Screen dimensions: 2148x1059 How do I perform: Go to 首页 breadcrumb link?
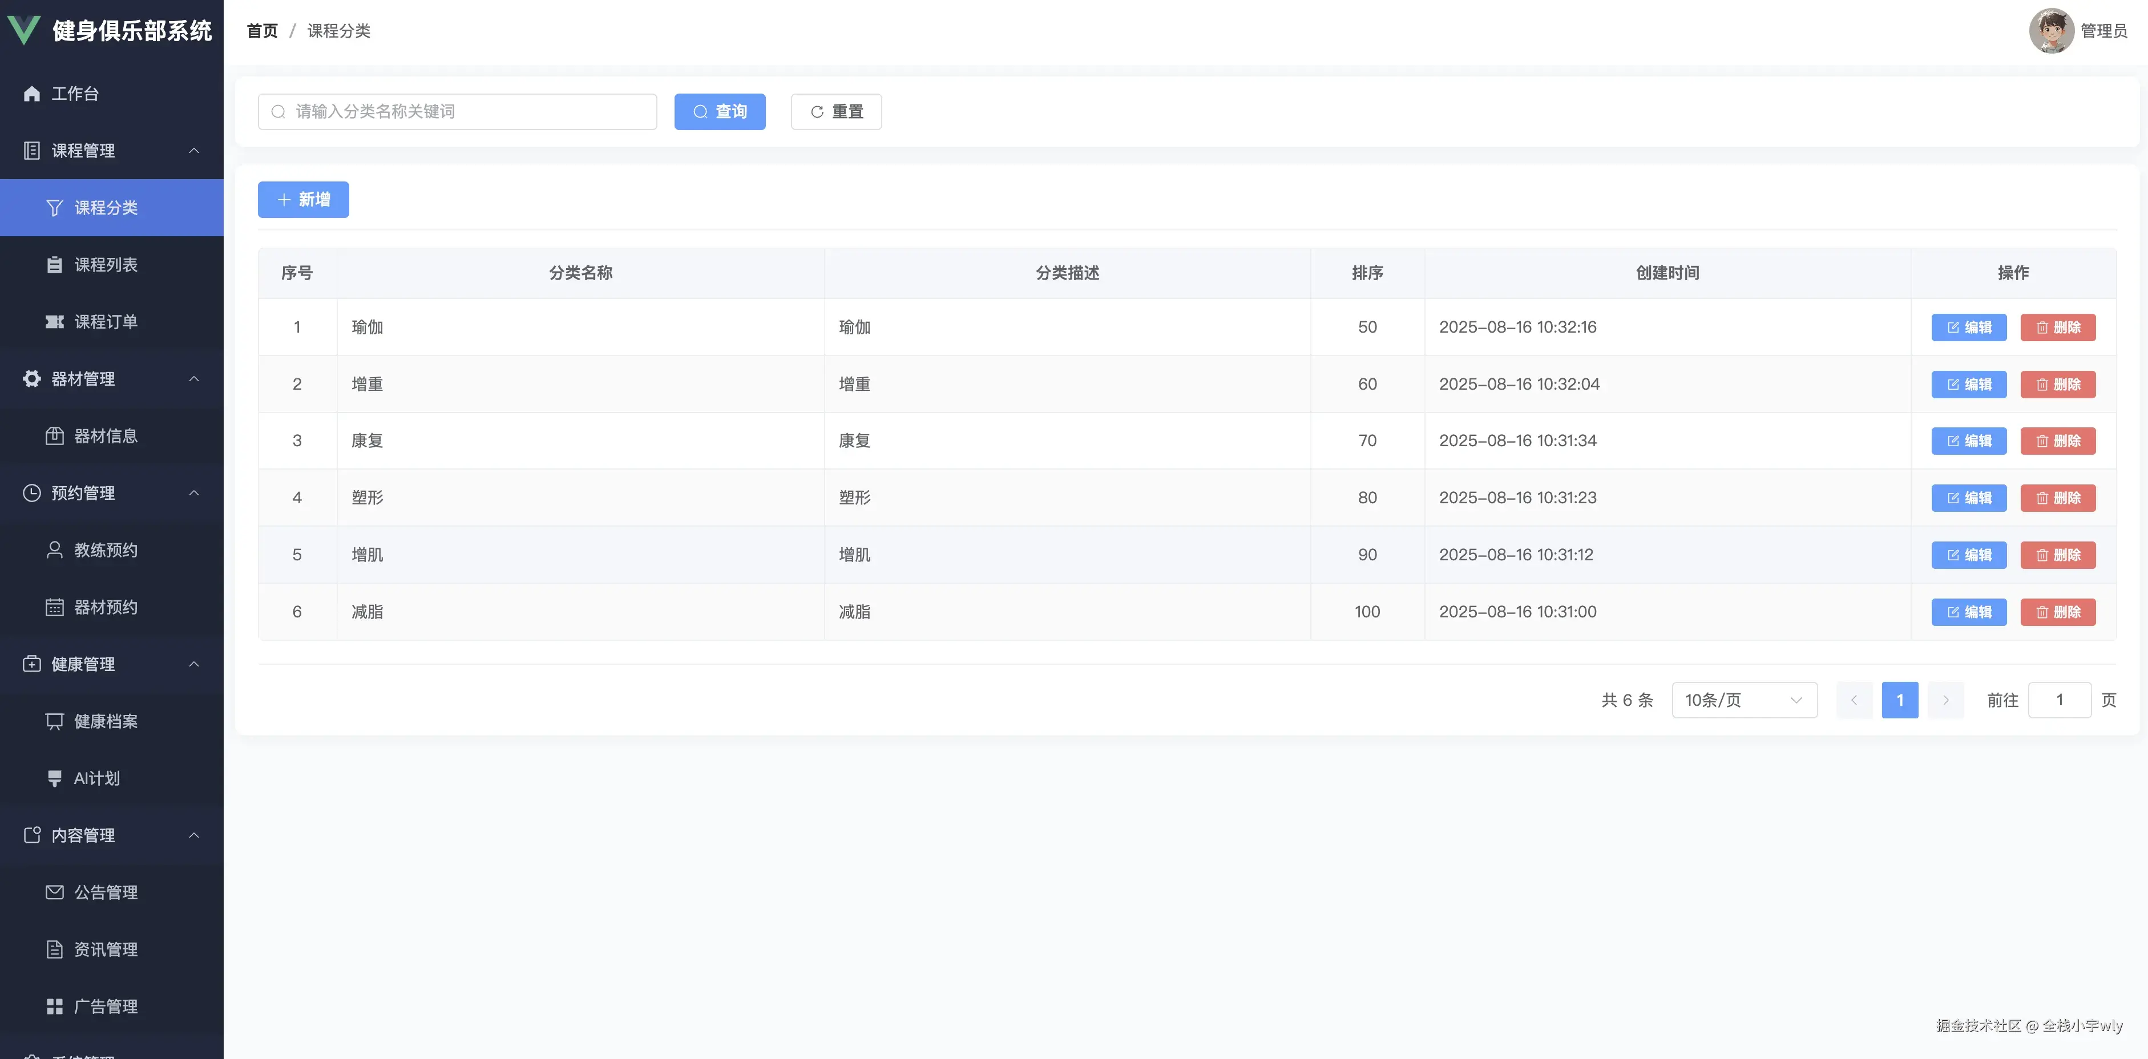[262, 31]
